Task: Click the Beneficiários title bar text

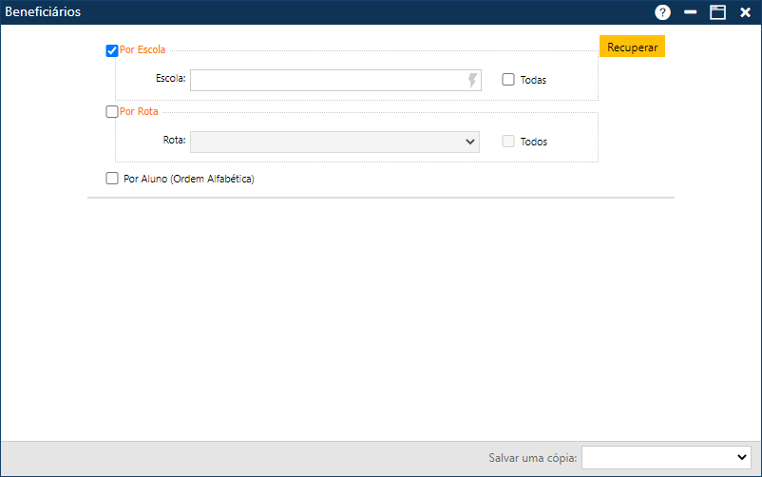Action: pos(44,12)
